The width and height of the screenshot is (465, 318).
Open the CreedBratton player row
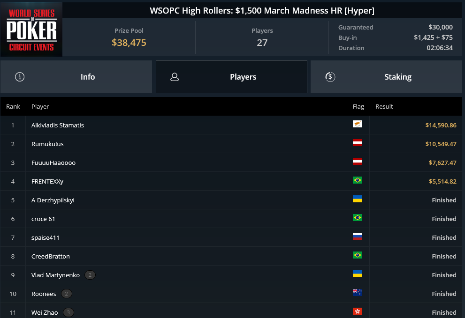tap(231, 256)
